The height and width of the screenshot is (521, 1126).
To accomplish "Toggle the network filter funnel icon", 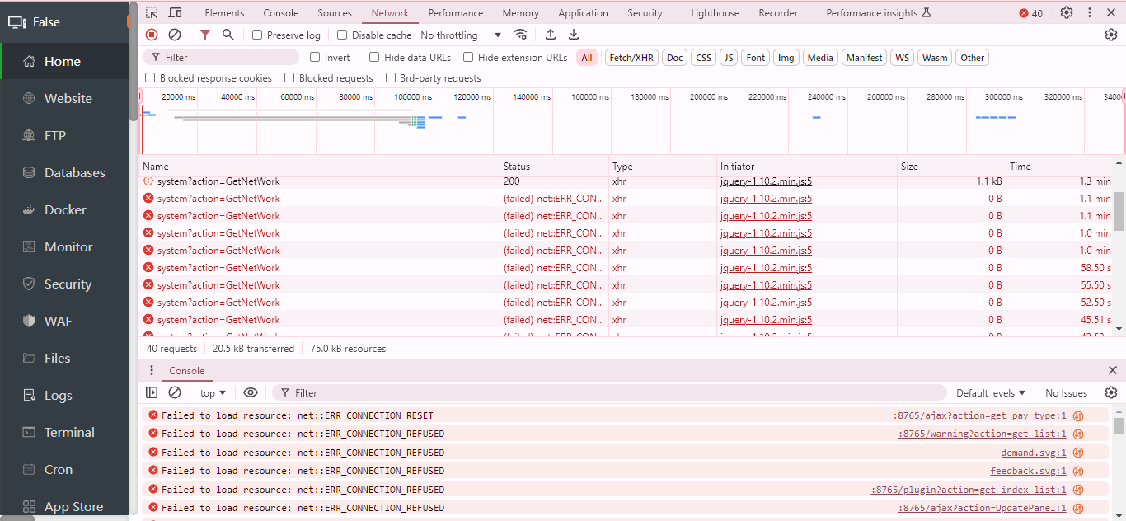I will (x=205, y=35).
